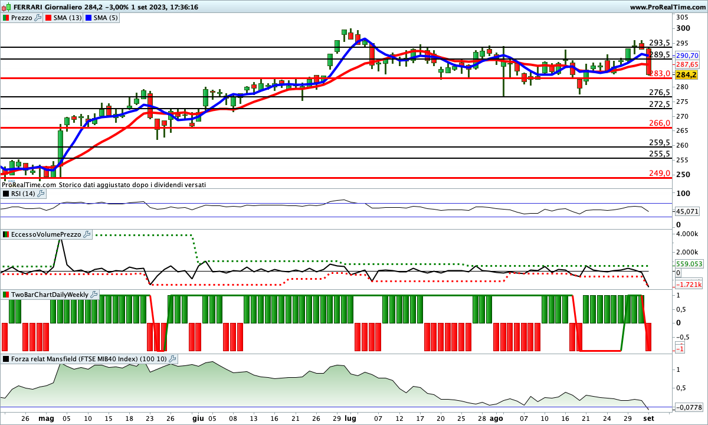Screen dimensions: 708x425
Task: Click the red 249,0 level label
Action: pos(659,173)
